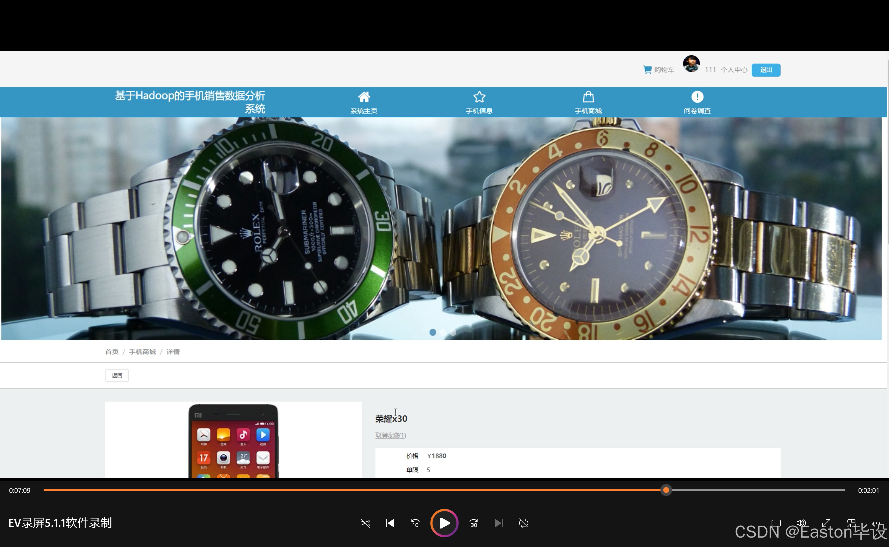Click the star icon above 手机信息
The height and width of the screenshot is (547, 889).
tap(480, 97)
